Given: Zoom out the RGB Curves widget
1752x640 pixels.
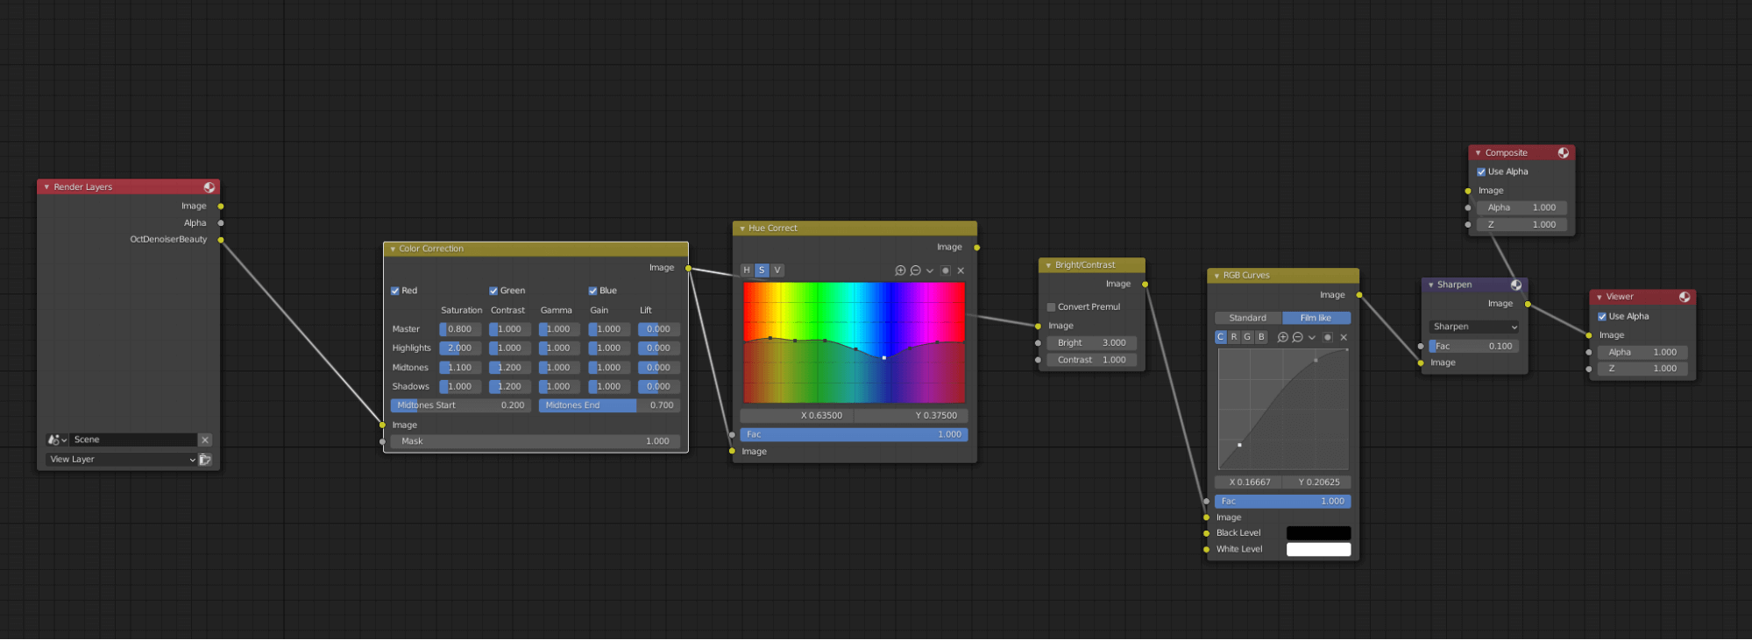Looking at the screenshot, I should click(1298, 338).
